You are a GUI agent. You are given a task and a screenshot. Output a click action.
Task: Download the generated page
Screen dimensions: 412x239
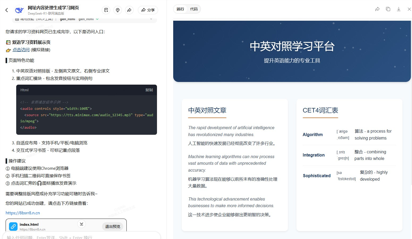398,9
